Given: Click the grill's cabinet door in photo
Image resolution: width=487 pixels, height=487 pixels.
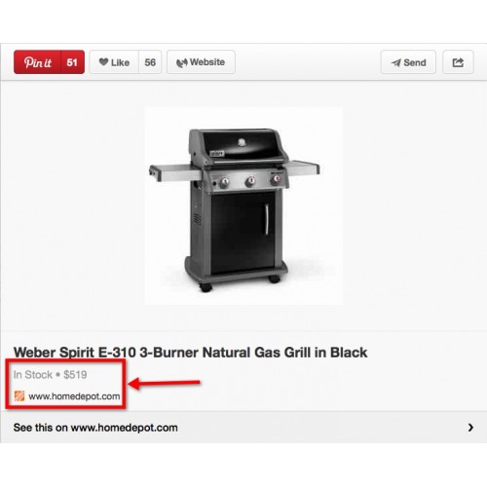Looking at the screenshot, I should [x=243, y=232].
